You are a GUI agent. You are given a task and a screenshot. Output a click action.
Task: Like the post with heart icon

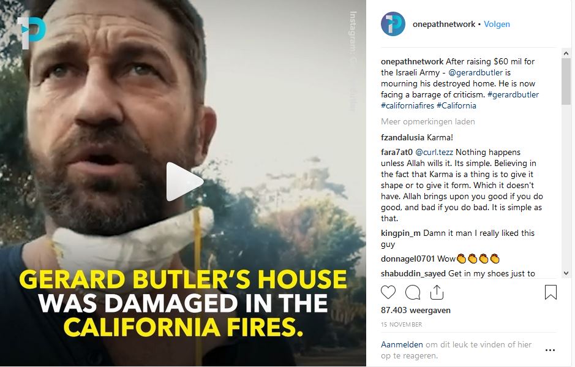388,292
